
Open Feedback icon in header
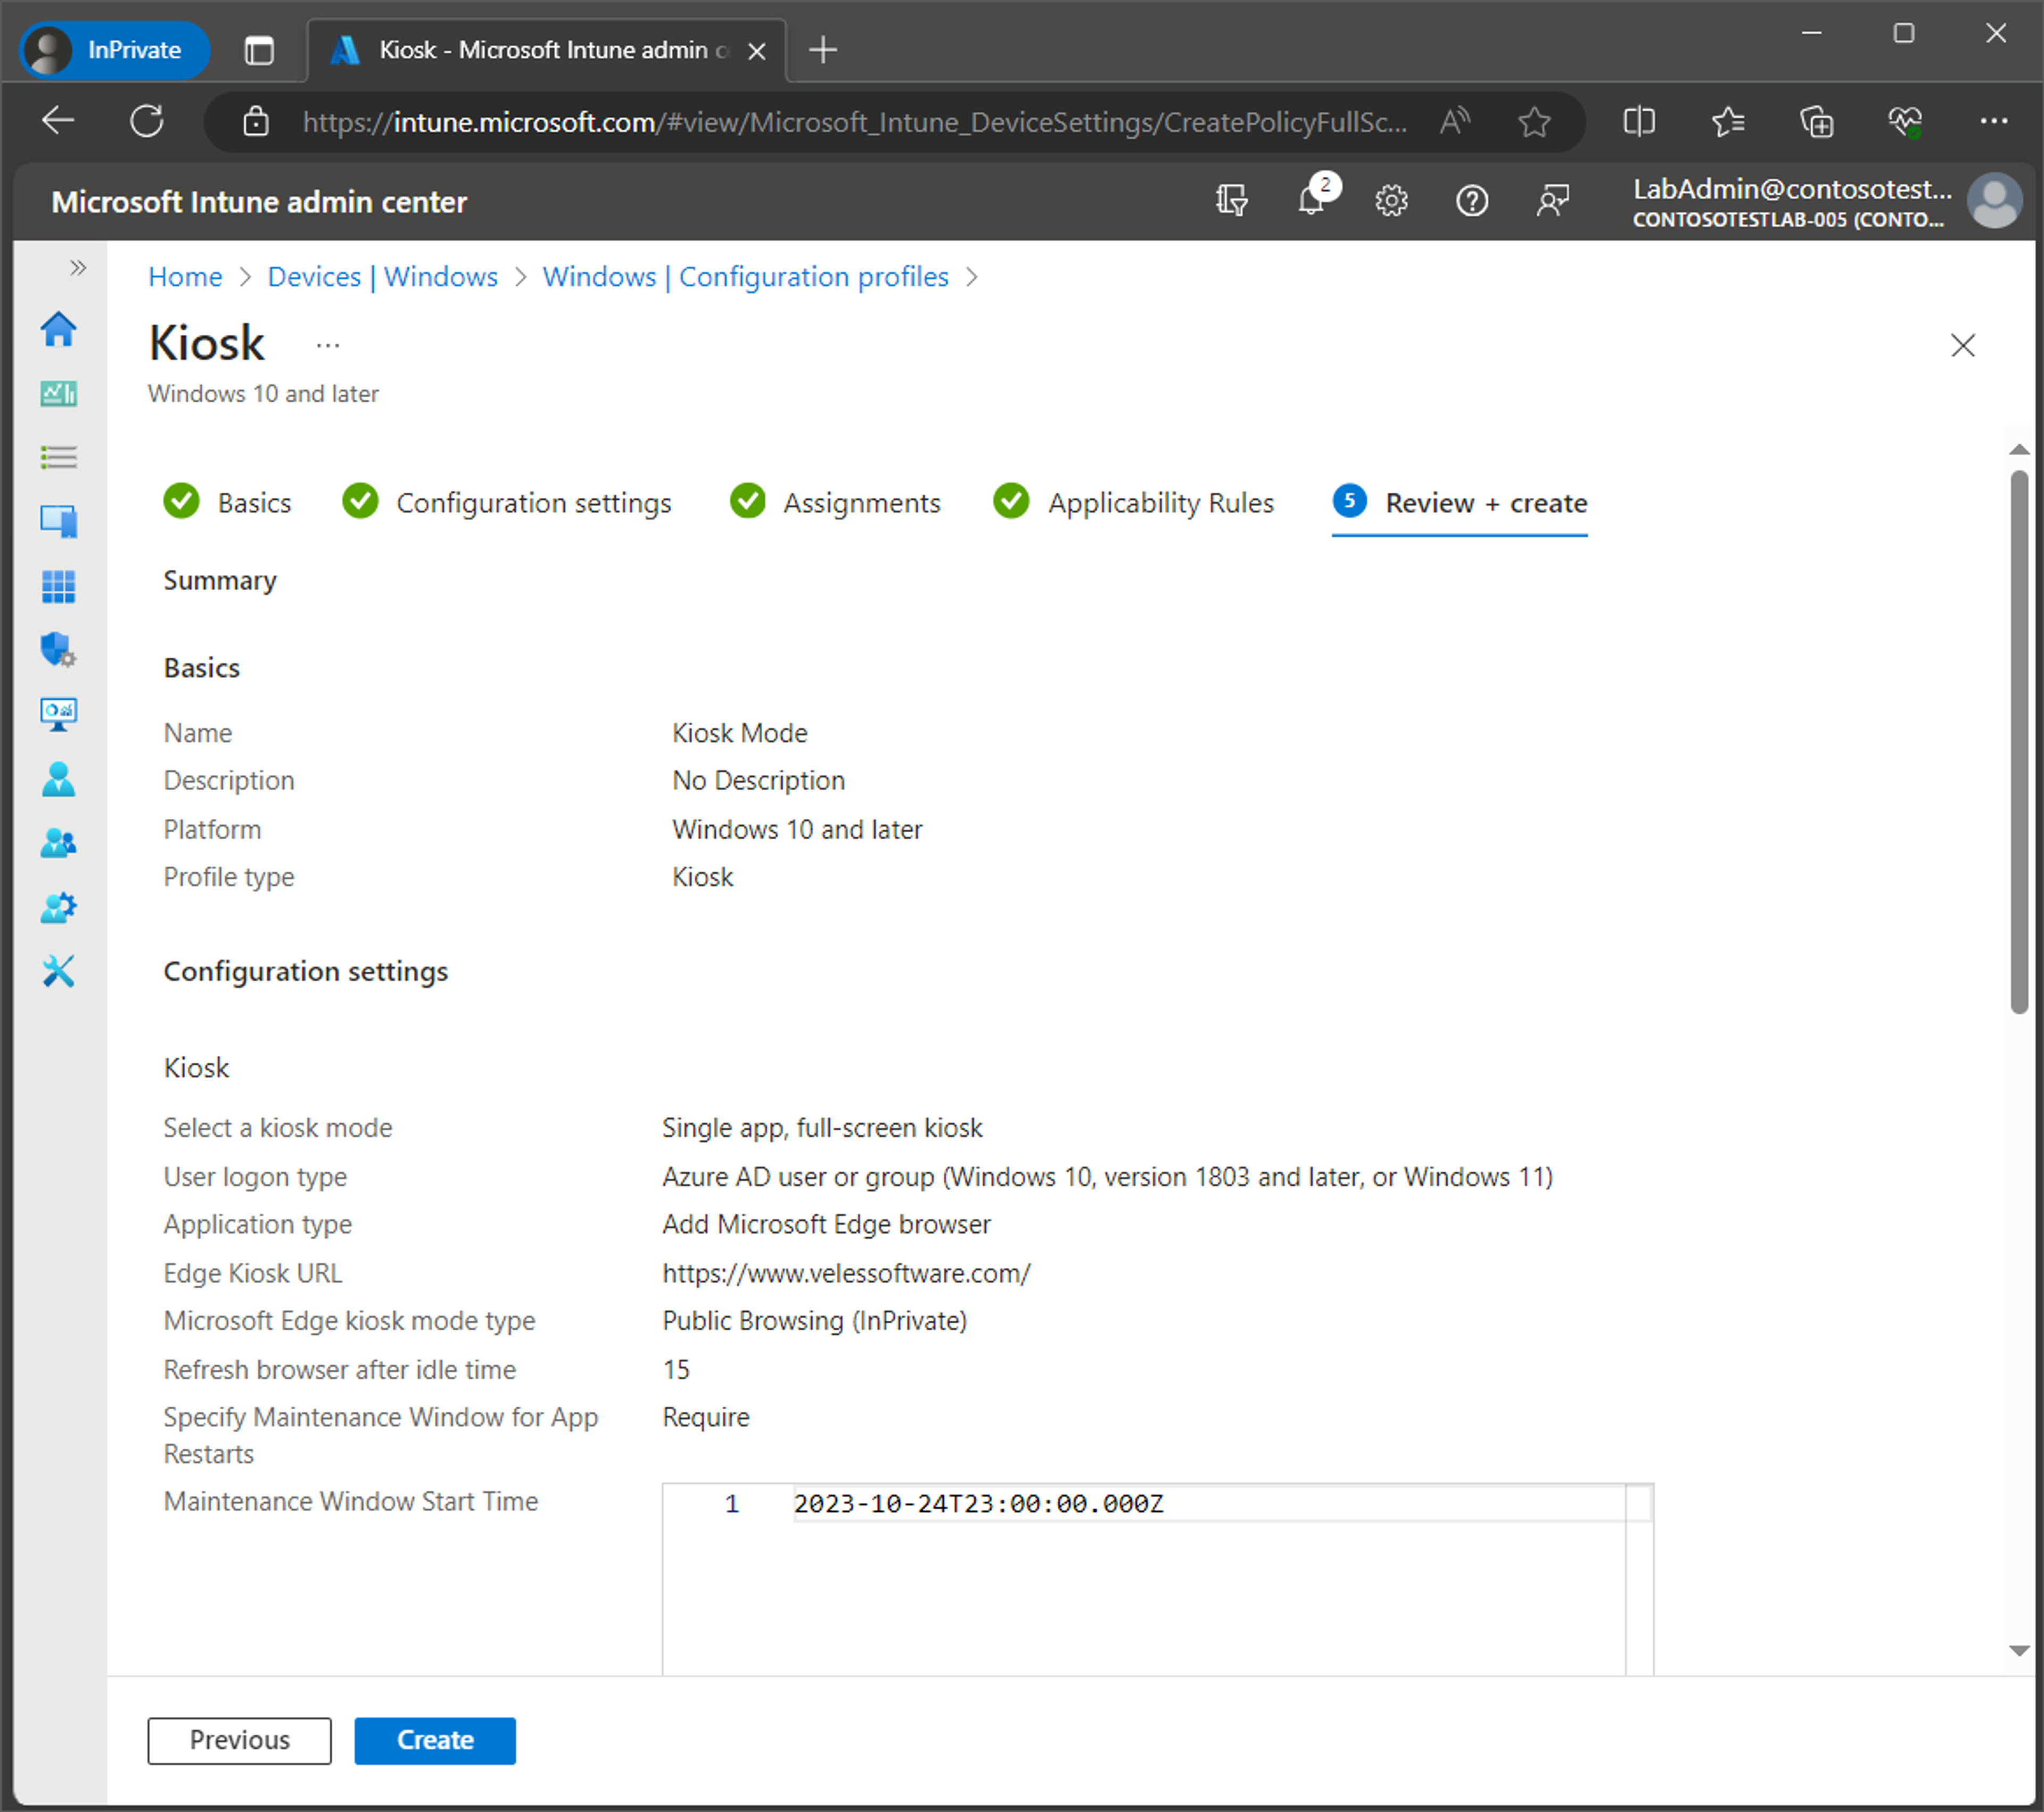1552,201
